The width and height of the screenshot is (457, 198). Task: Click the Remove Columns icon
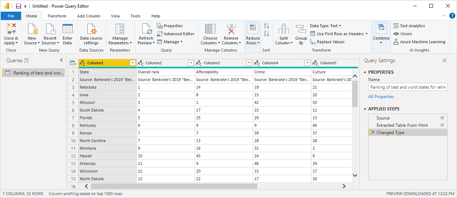231,29
